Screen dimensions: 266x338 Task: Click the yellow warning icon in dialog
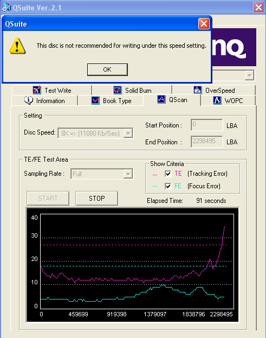[17, 46]
